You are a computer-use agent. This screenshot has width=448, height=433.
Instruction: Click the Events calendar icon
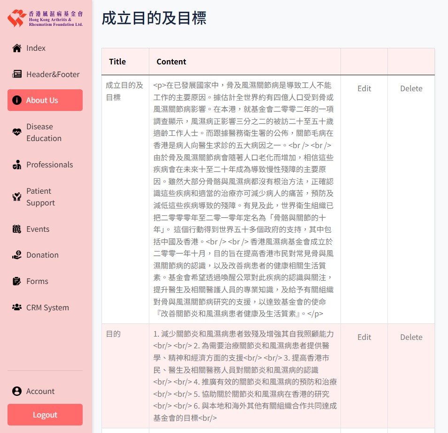[17, 229]
